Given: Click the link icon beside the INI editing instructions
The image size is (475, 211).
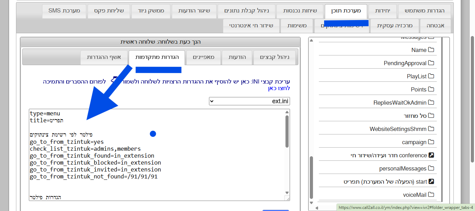Looking at the screenshot, I should [x=114, y=79].
